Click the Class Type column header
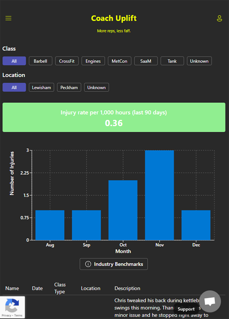The width and height of the screenshot is (229, 319). pos(60,288)
